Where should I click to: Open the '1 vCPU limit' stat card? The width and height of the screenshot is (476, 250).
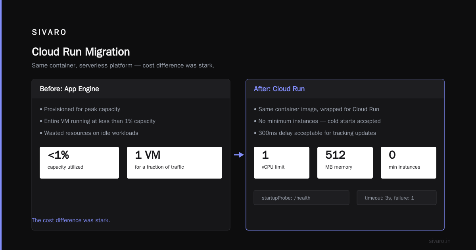click(282, 163)
